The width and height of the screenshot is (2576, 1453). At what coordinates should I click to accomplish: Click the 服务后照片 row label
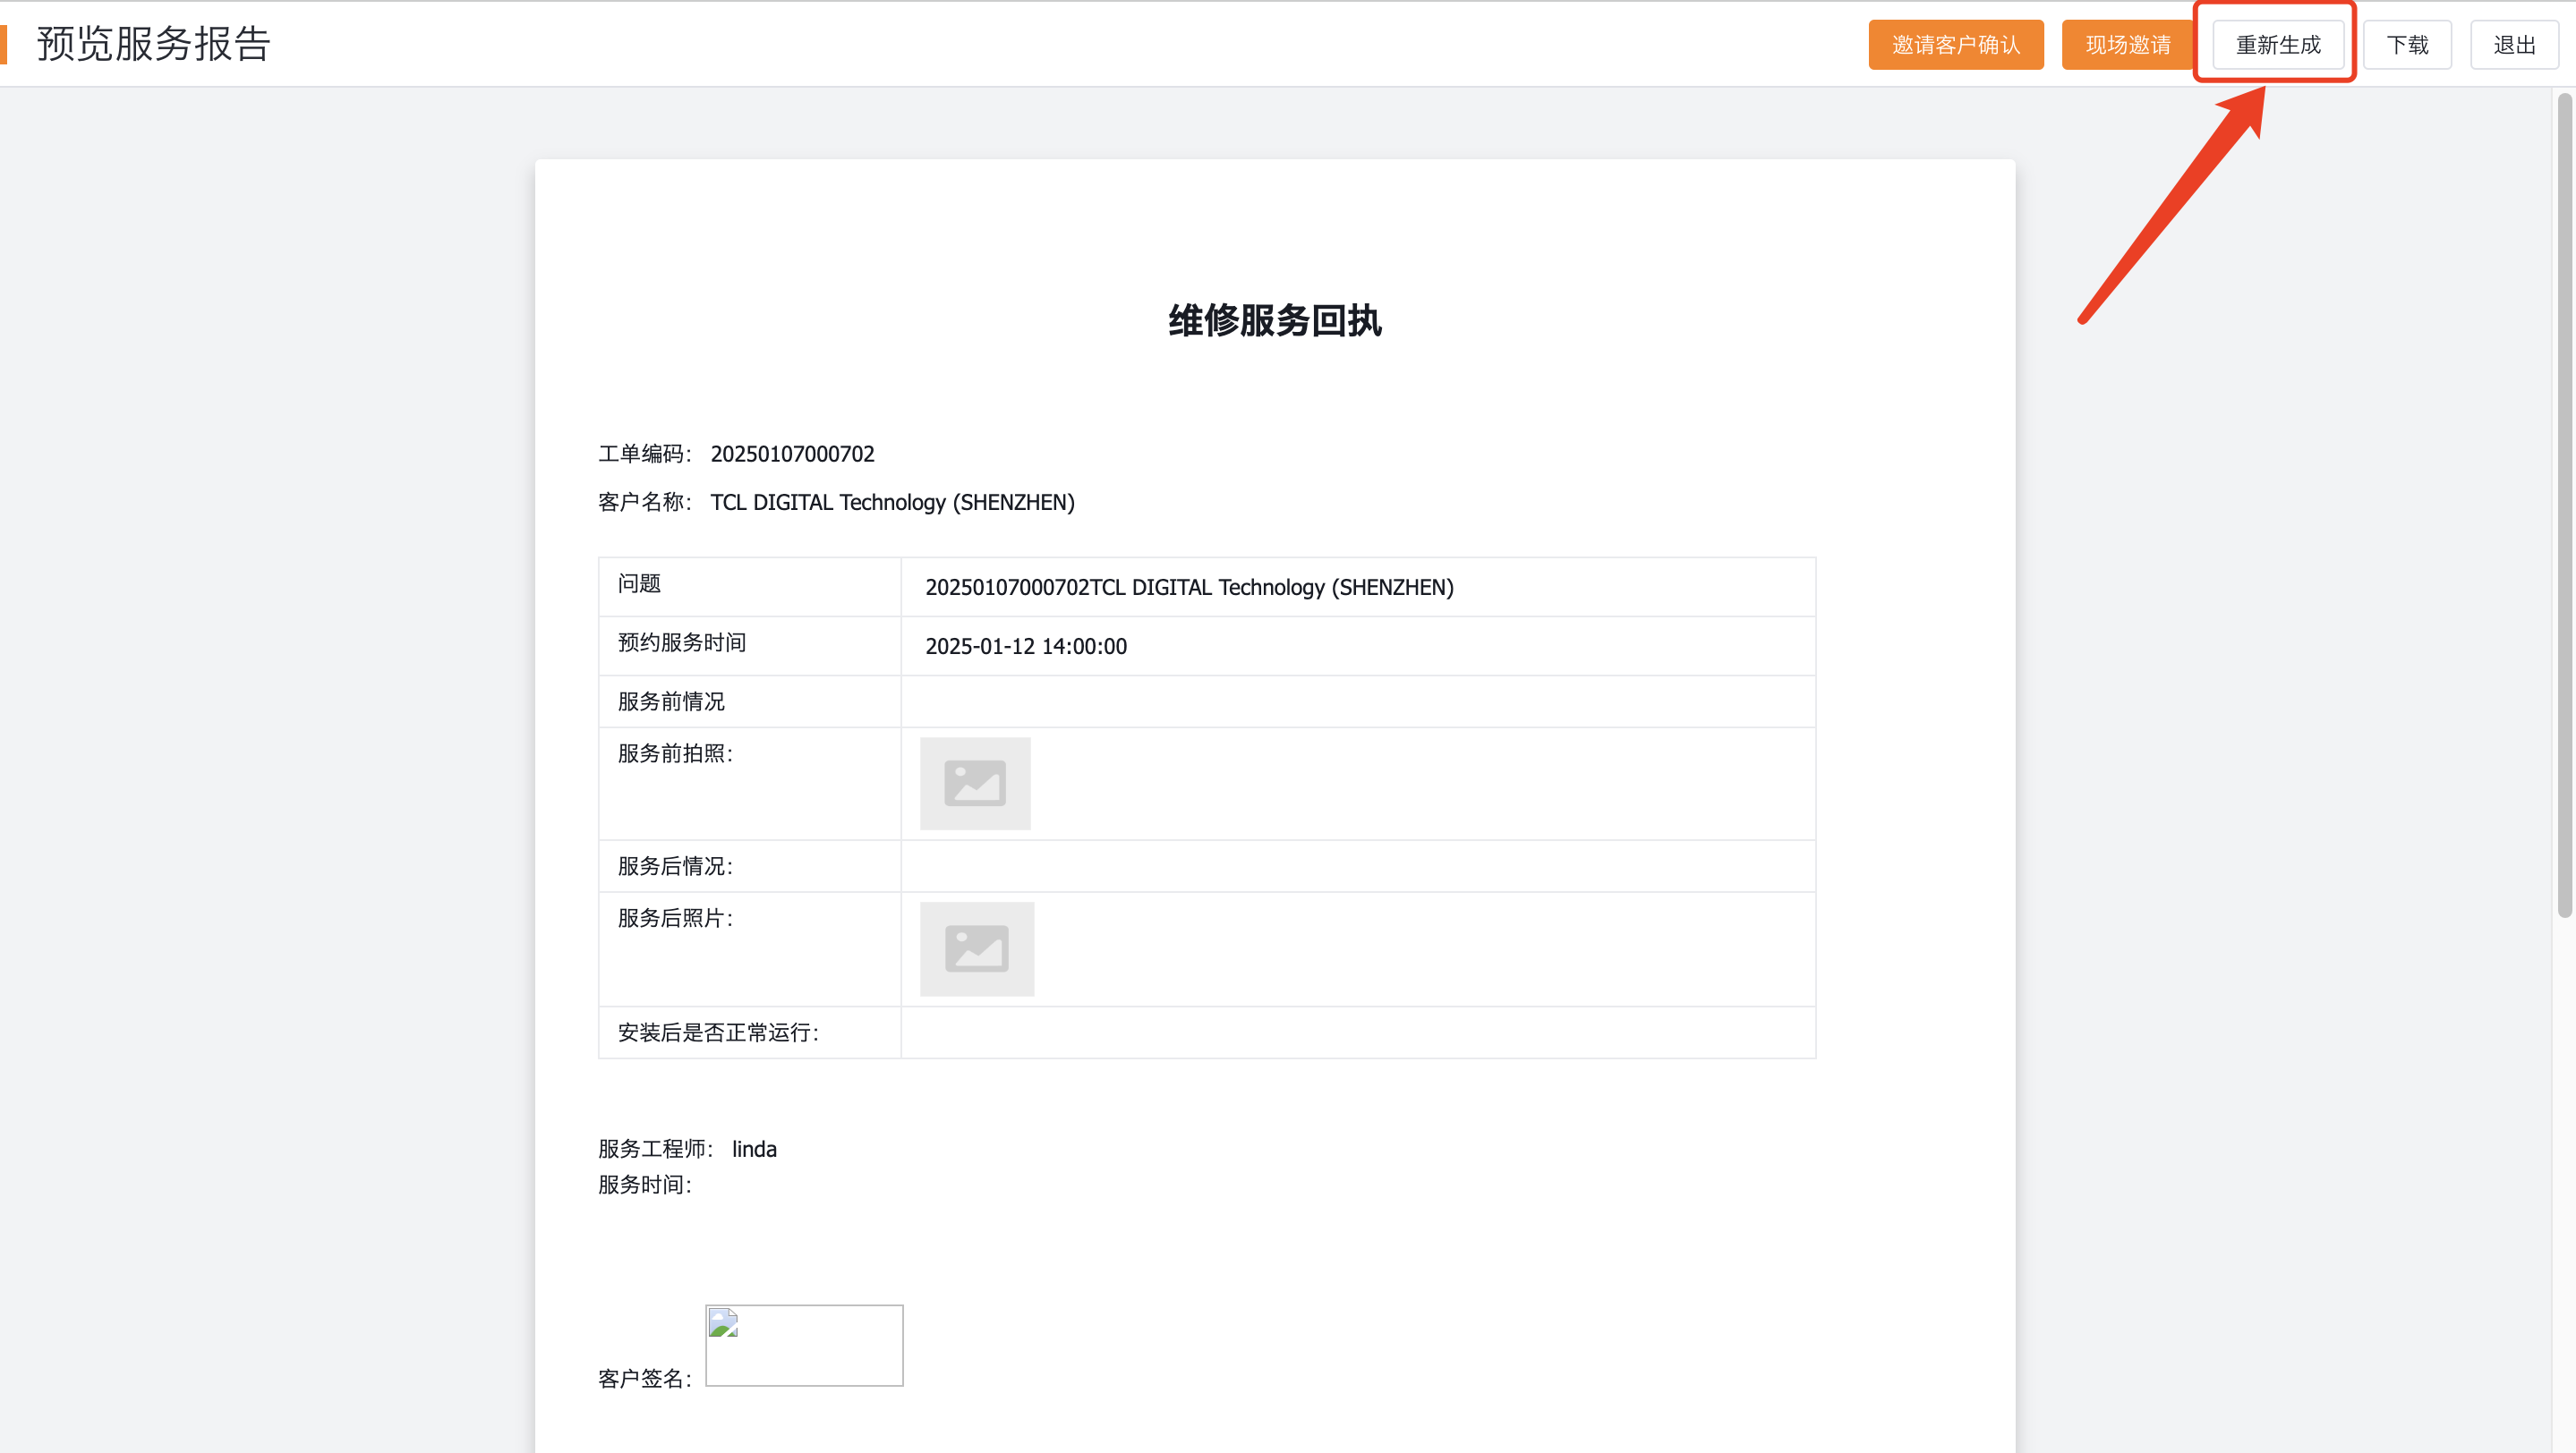tap(675, 918)
